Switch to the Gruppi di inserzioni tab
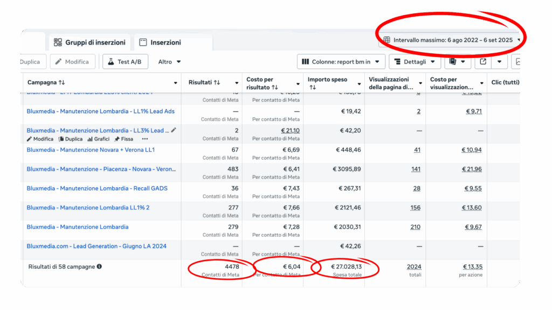This screenshot has width=552, height=310. coord(89,43)
